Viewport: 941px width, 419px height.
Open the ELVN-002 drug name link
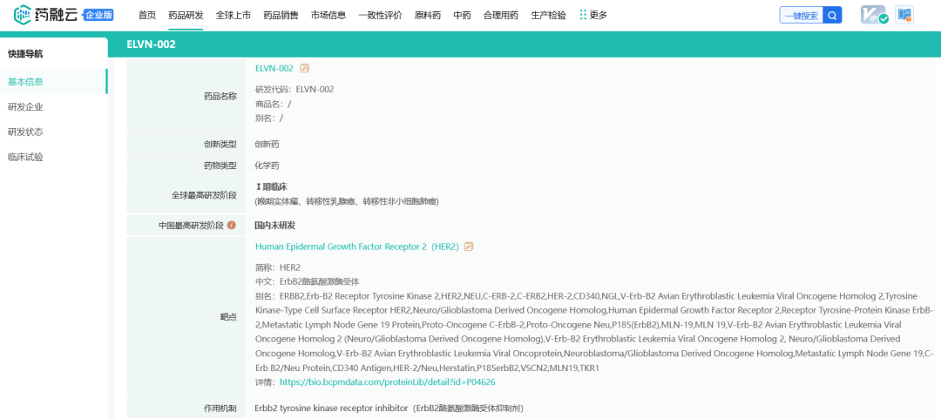[274, 69]
